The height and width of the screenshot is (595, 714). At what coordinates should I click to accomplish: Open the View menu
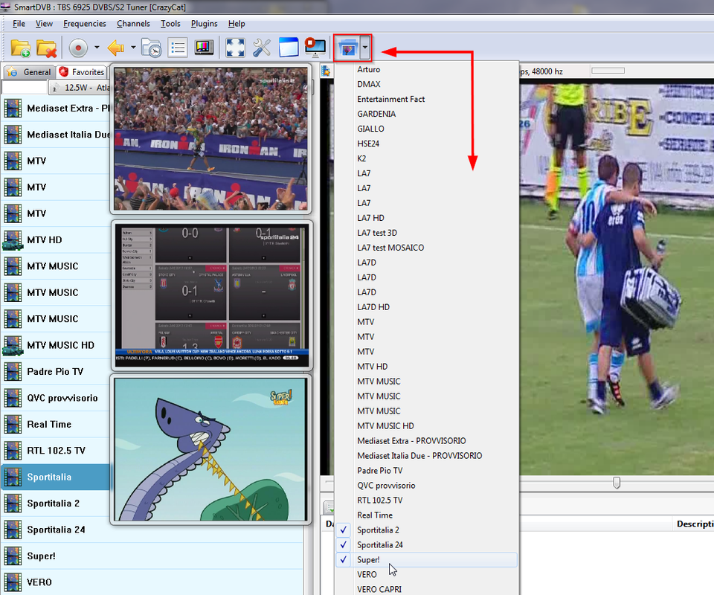click(44, 24)
